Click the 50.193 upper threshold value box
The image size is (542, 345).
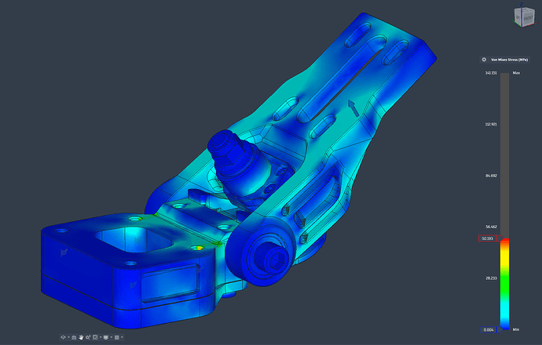(x=487, y=238)
